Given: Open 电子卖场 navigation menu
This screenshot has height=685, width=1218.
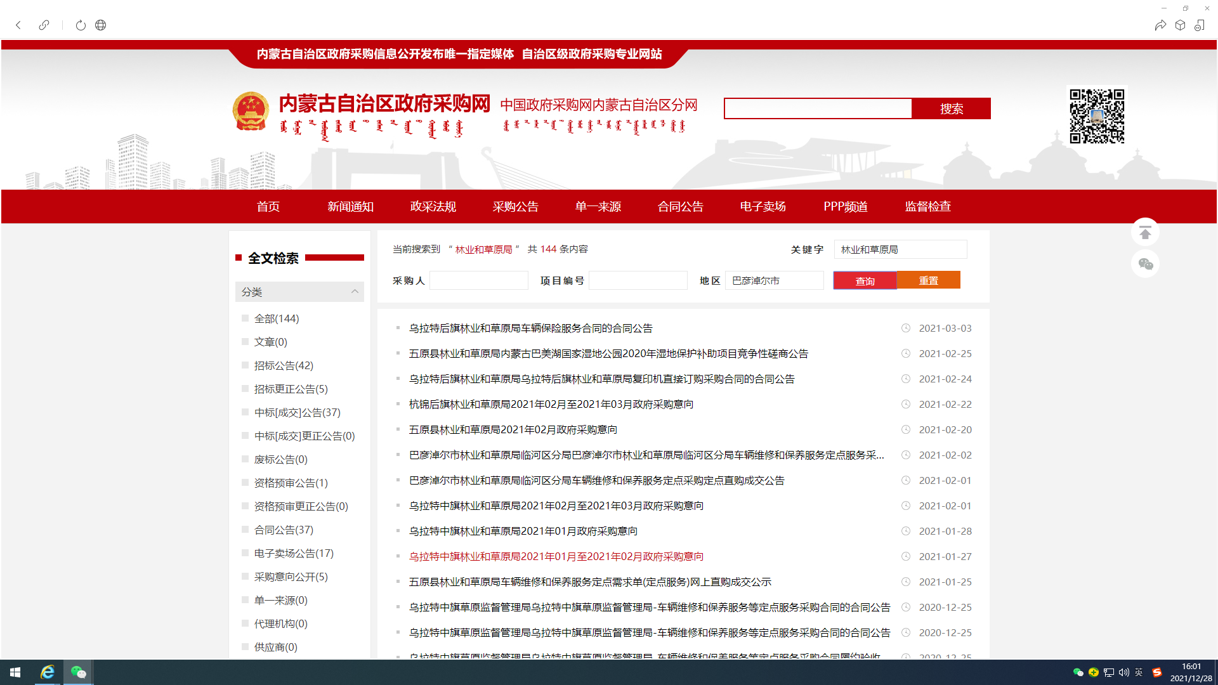Looking at the screenshot, I should pyautogui.click(x=763, y=207).
